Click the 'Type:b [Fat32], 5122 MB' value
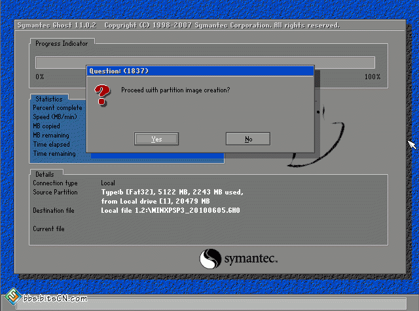This screenshot has width=419, height=311. point(172,192)
